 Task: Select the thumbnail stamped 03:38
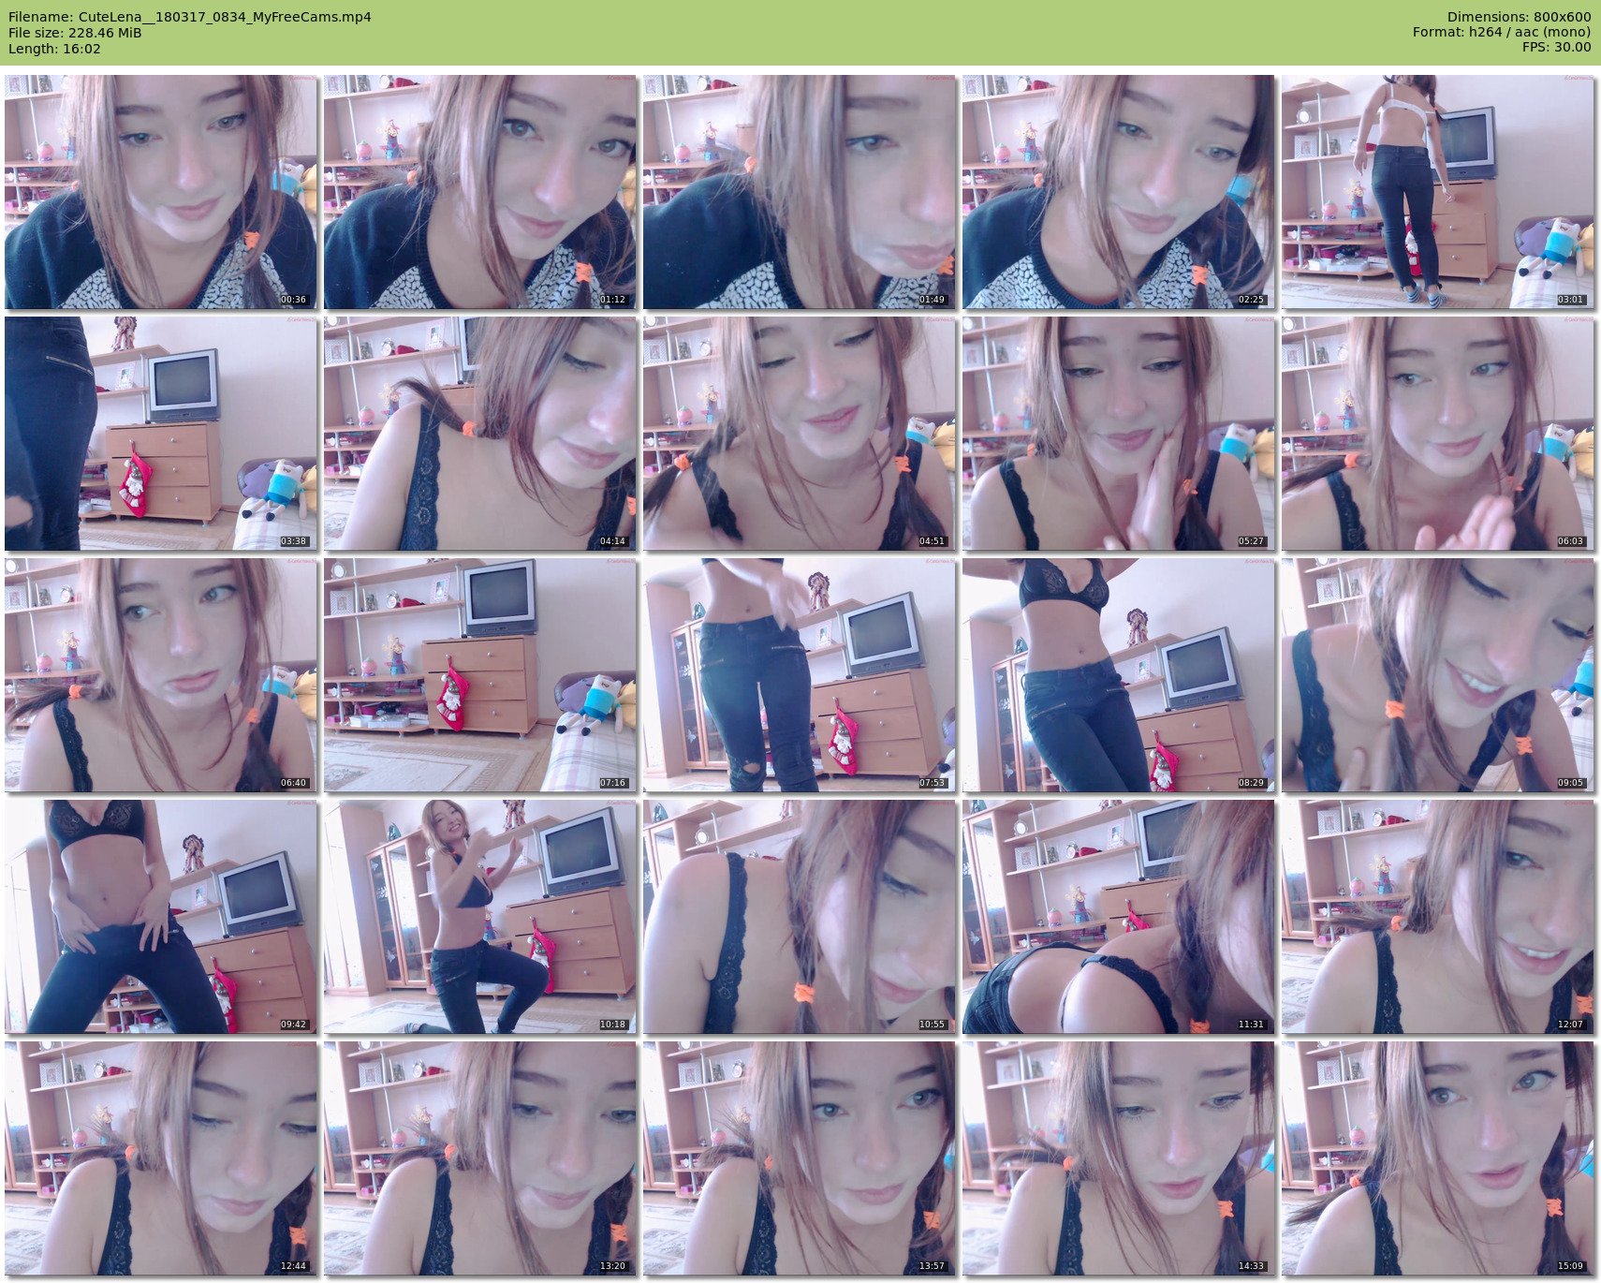coord(161,434)
